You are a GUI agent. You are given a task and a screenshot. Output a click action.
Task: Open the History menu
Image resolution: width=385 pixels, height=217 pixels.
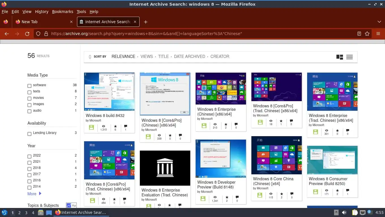[x=42, y=12]
